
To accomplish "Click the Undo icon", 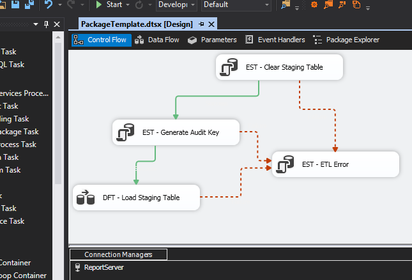I will (x=49, y=5).
